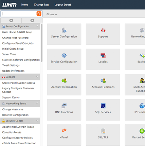The image size is (145, 146).
Task: Open Apache mod_userdir Tweak link
Action: tap(18, 127)
